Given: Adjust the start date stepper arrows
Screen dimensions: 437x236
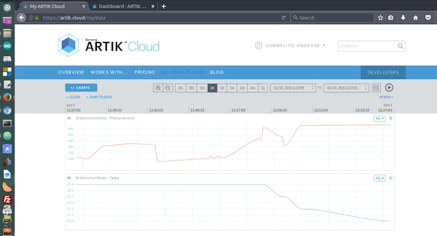Looking at the screenshot, I should pos(313,88).
